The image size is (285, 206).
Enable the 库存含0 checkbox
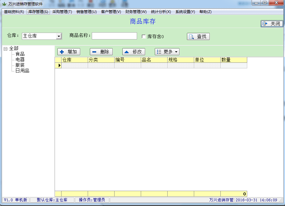coord(144,36)
